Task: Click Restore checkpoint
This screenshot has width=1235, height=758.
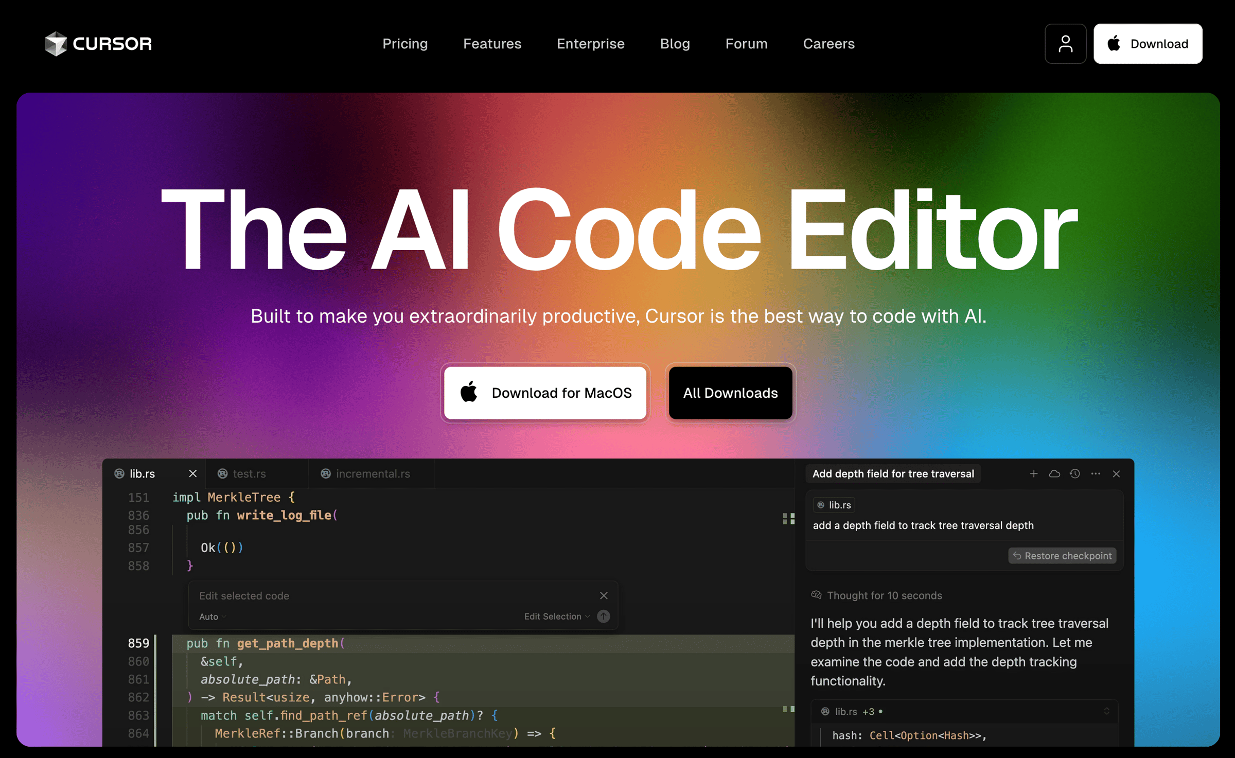Action: pos(1062,556)
